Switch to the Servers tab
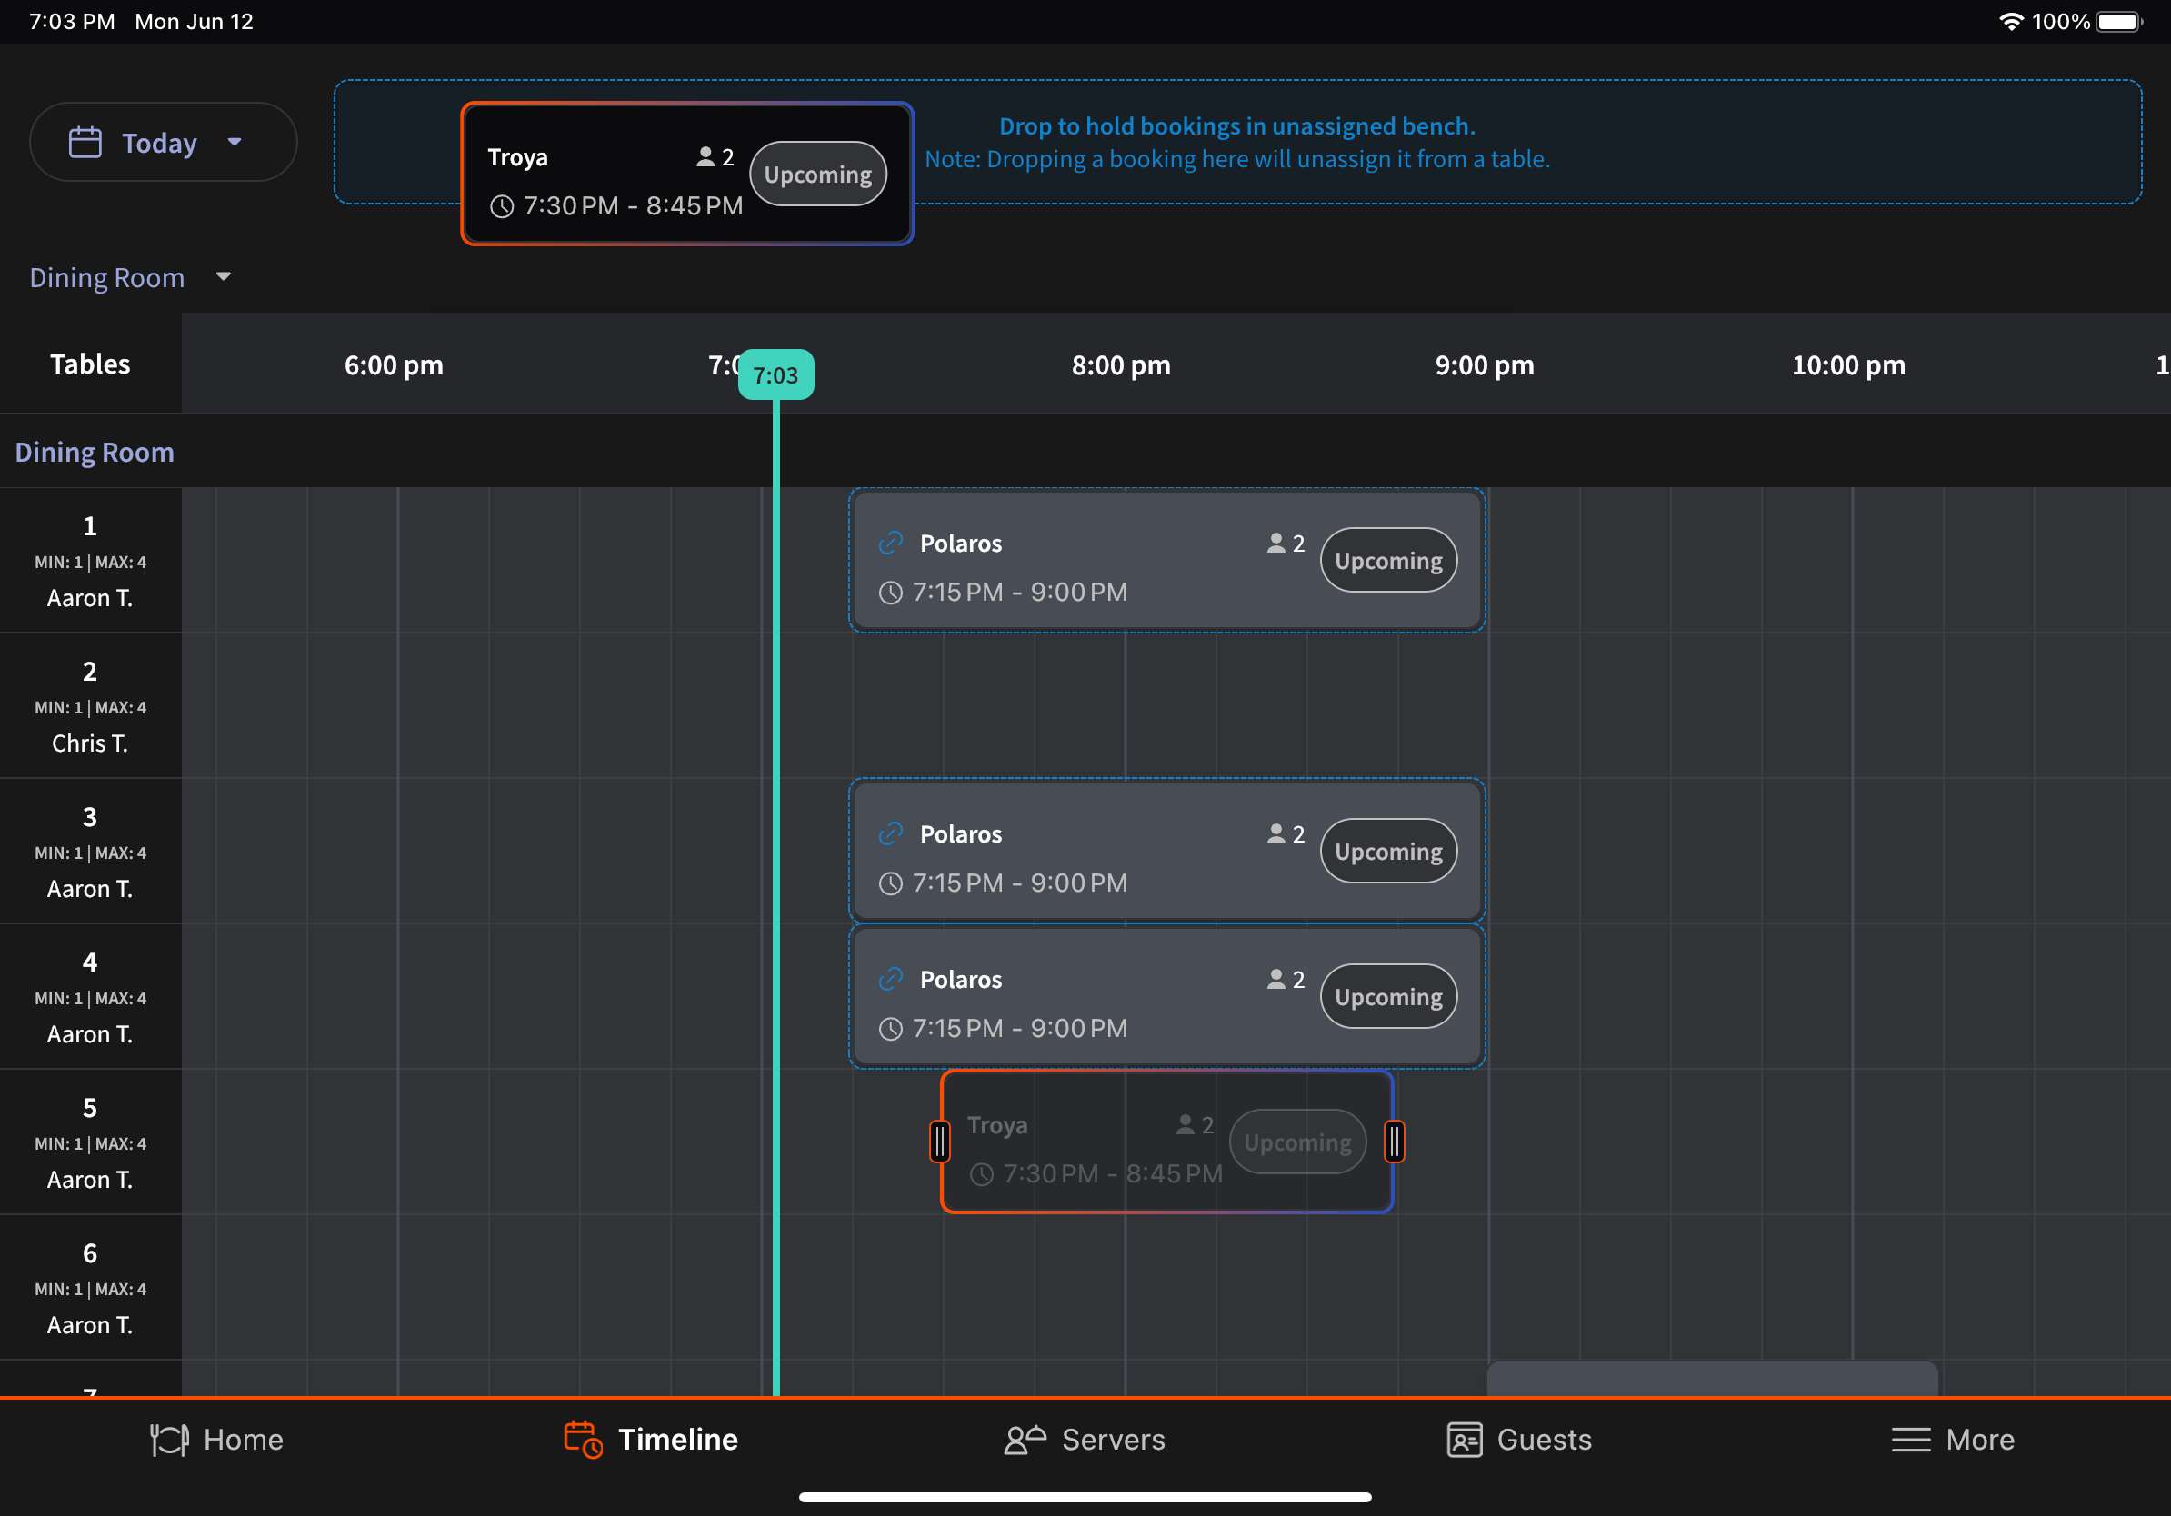 pos(1085,1440)
